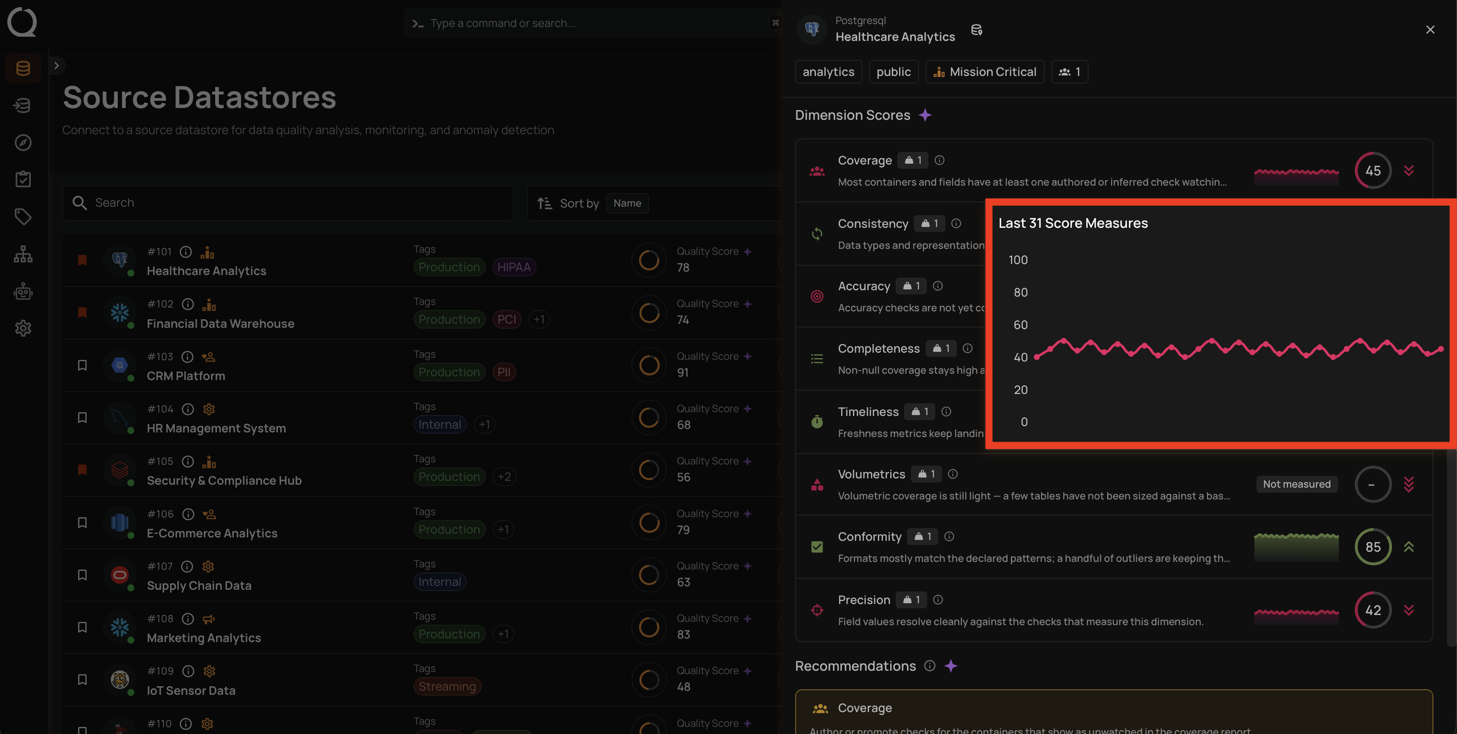This screenshot has height=734, width=1457.
Task: Open the Sort by Name dropdown
Action: [x=627, y=203]
